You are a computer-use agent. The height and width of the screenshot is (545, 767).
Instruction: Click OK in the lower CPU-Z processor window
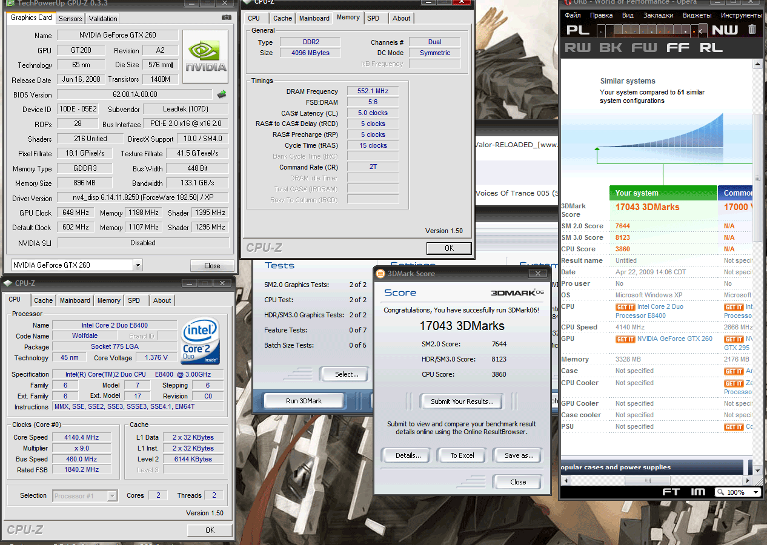210,530
